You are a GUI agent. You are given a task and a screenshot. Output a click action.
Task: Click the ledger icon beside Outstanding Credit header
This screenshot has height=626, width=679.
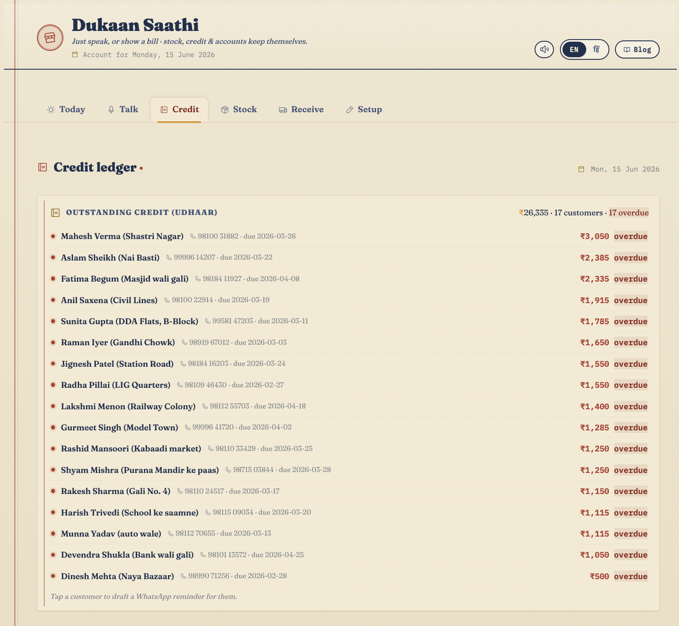pyautogui.click(x=55, y=213)
